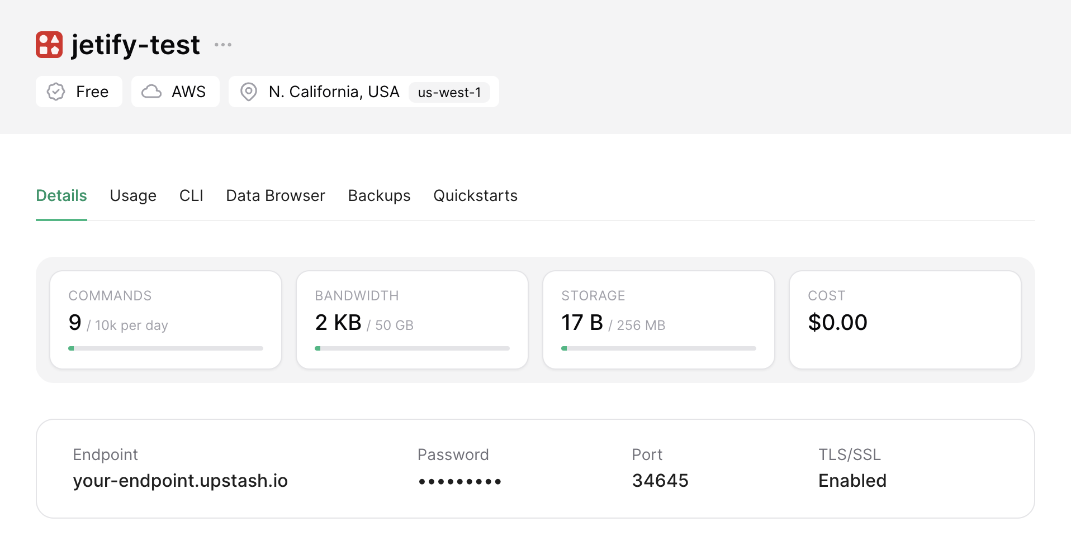Toggle the Free plan selection
The width and height of the screenshot is (1071, 546).
[x=79, y=92]
